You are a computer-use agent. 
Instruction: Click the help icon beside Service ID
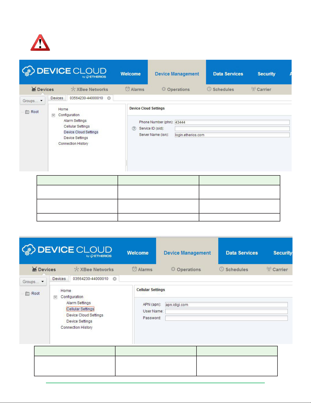coord(134,128)
